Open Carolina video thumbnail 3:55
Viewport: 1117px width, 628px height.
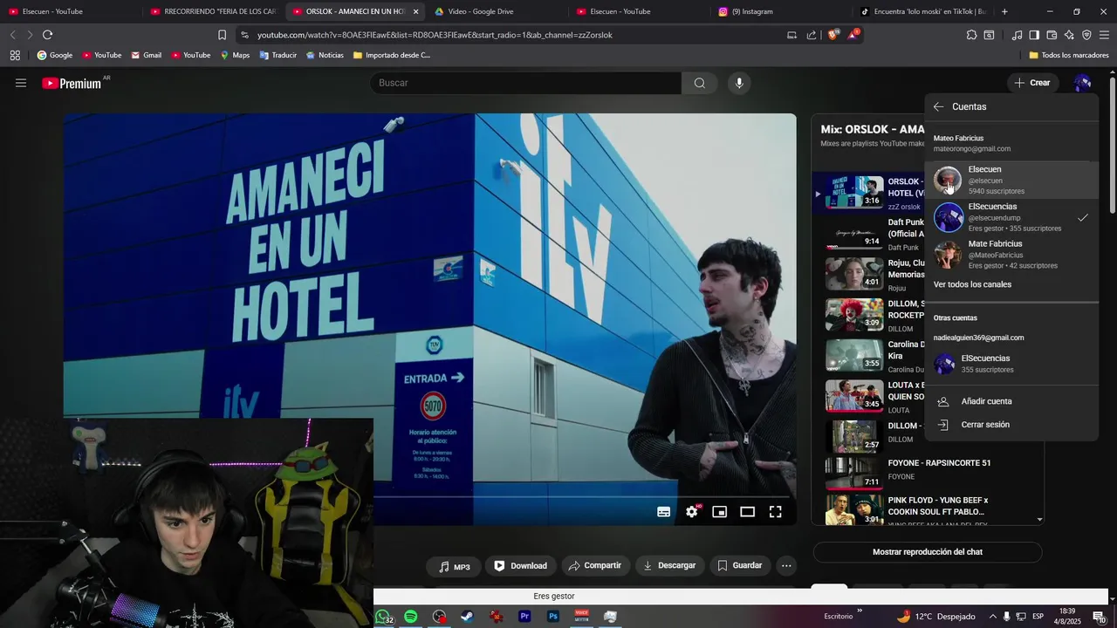tap(854, 355)
